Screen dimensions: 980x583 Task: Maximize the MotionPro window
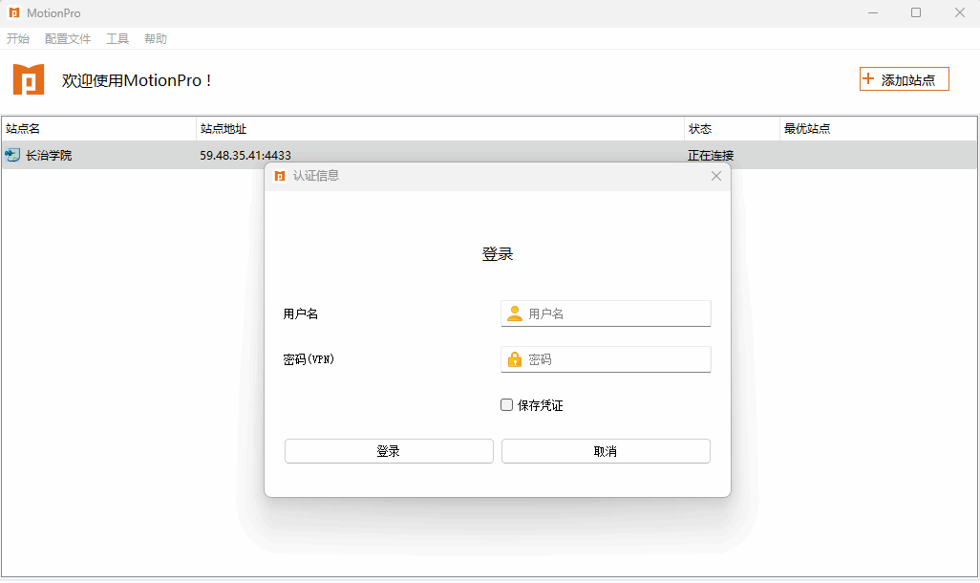(x=916, y=13)
